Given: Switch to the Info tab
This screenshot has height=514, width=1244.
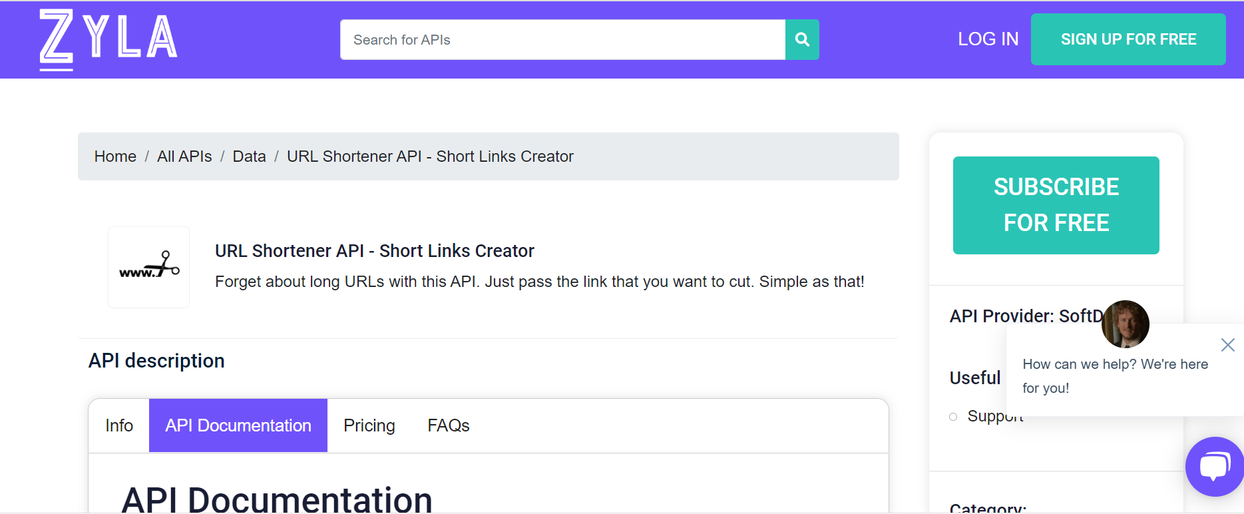Looking at the screenshot, I should (x=119, y=425).
